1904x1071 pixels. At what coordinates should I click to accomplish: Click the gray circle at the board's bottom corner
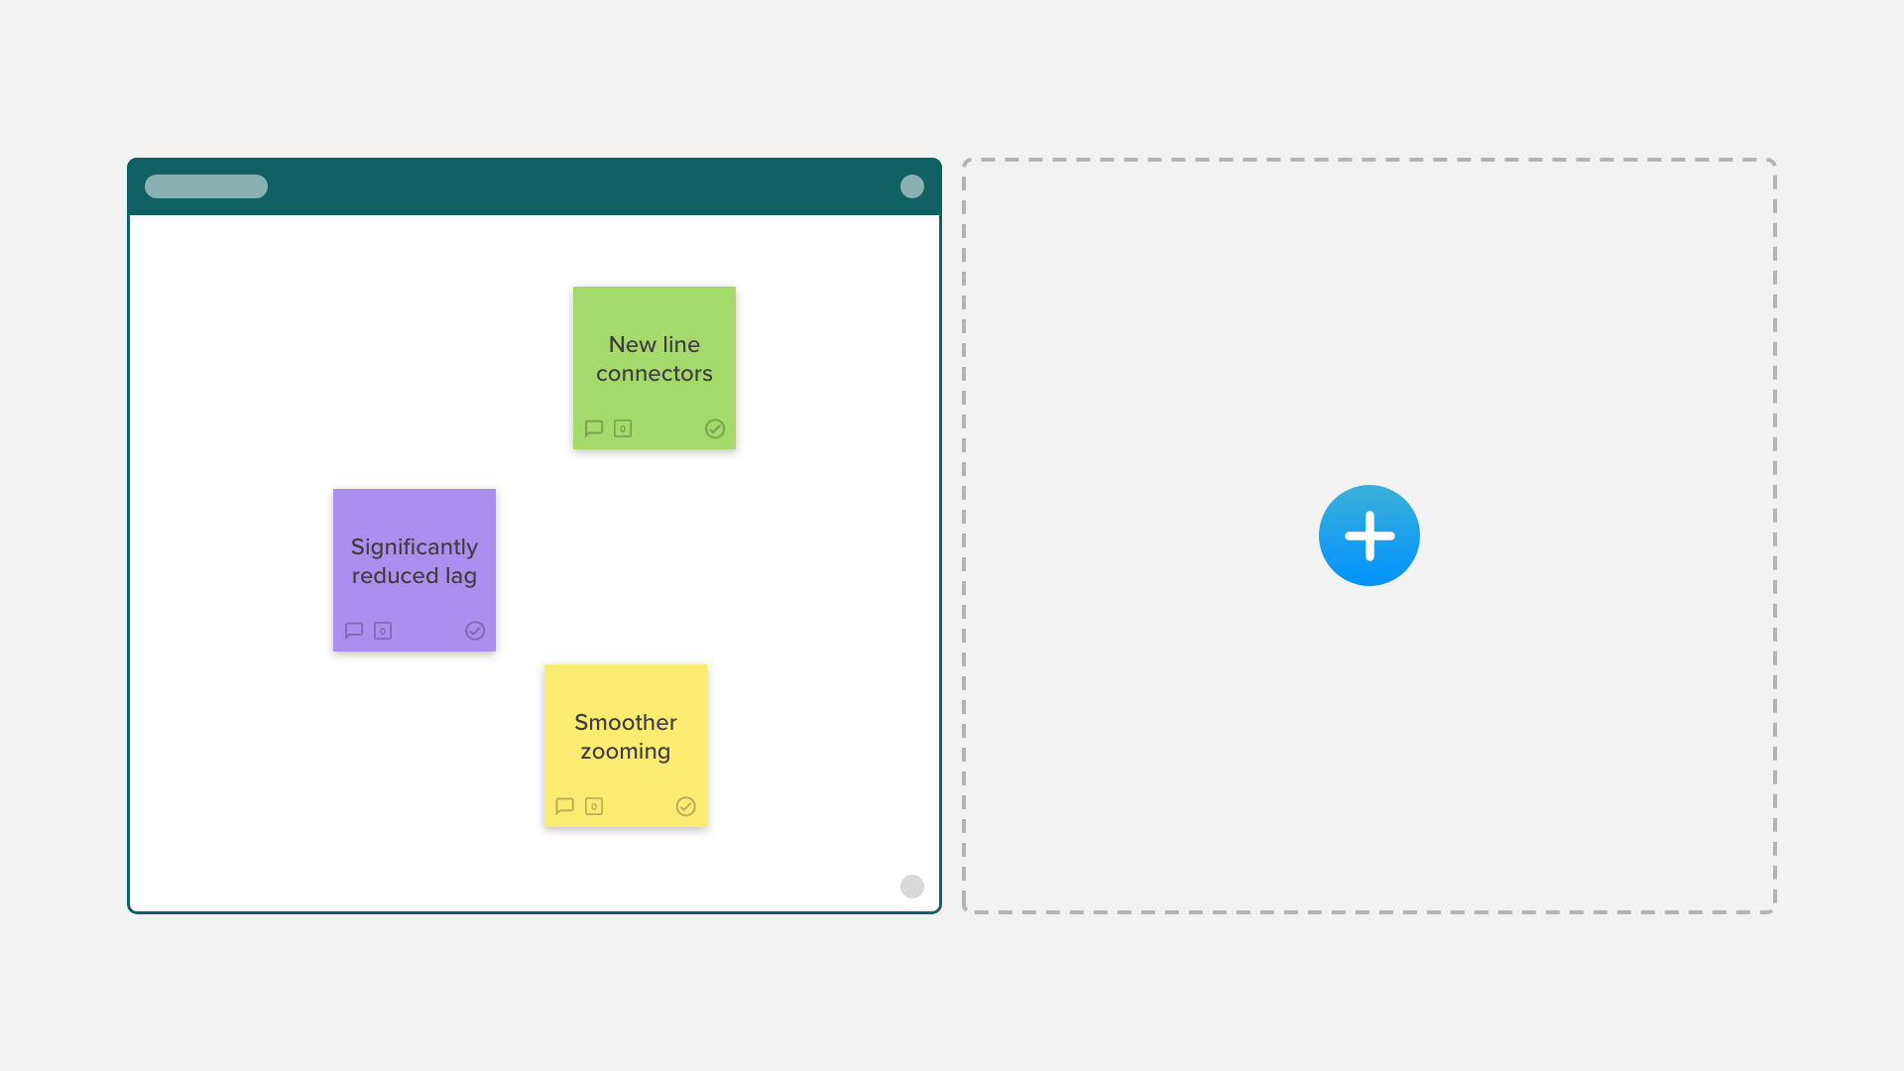tap(912, 887)
